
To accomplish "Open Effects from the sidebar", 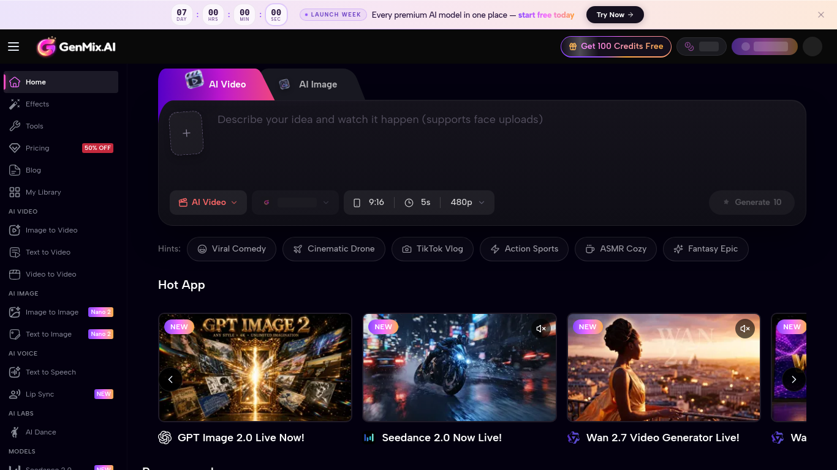I will coord(61,104).
